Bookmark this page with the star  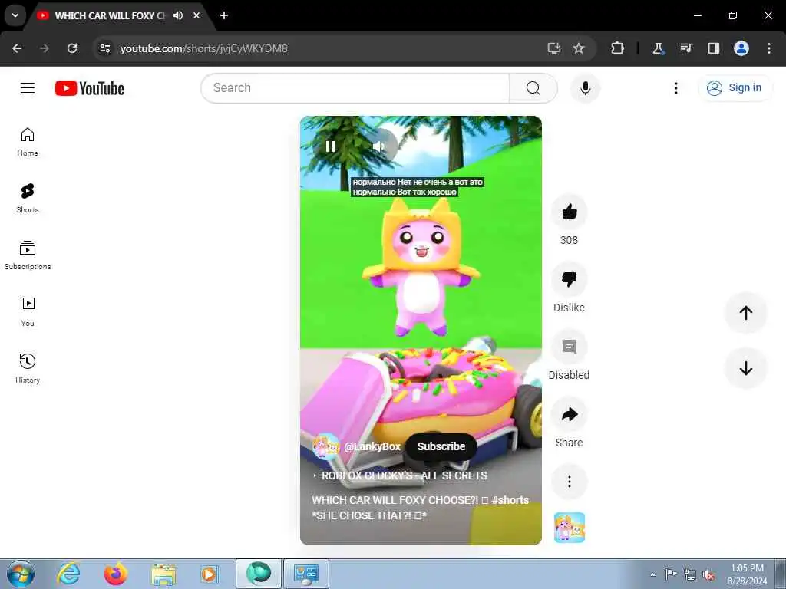pyautogui.click(x=579, y=48)
